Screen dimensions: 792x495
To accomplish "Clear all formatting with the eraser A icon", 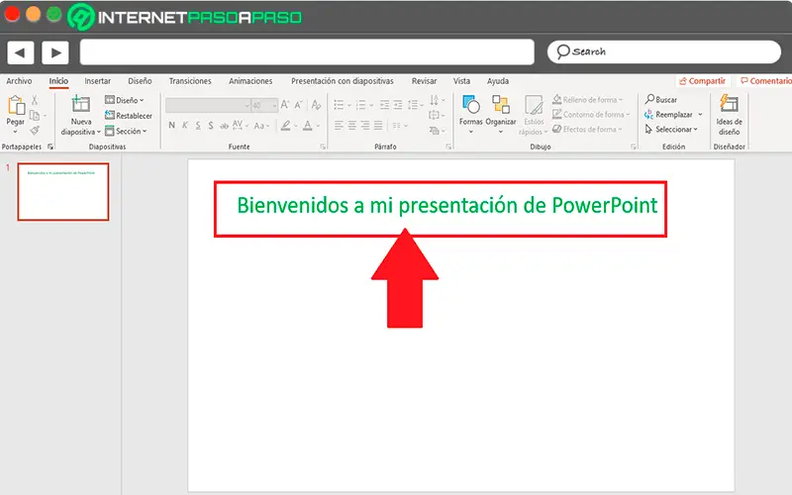I will pyautogui.click(x=316, y=105).
